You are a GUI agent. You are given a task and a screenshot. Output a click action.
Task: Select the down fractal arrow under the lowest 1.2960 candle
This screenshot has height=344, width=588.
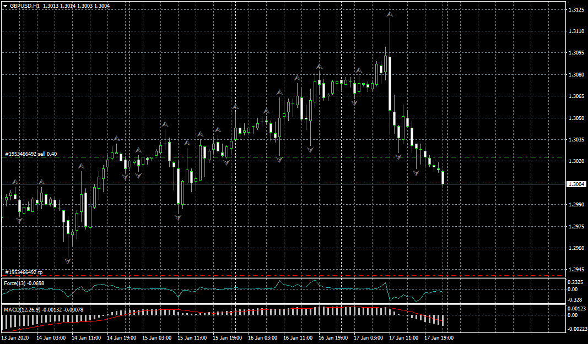tap(68, 260)
